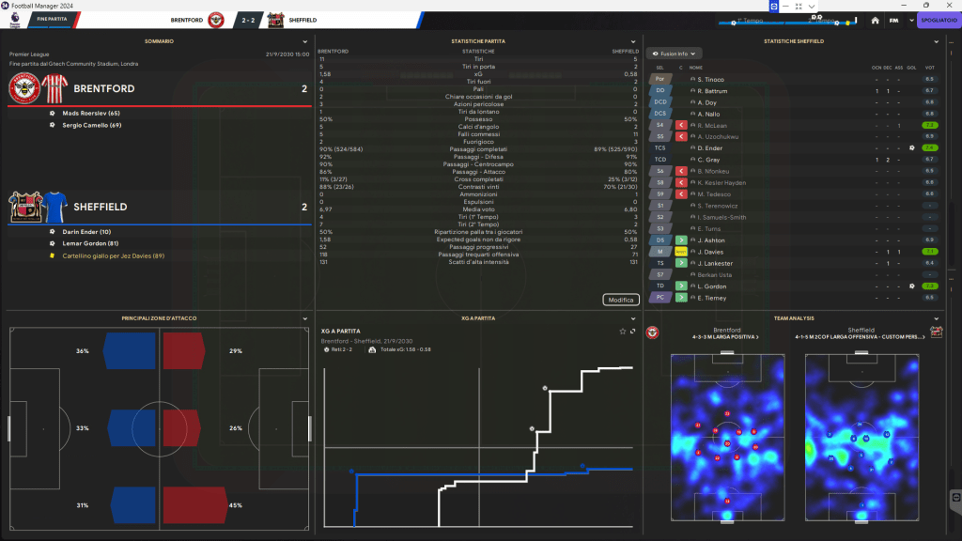The width and height of the screenshot is (962, 541).
Task: Click the Premier League logo at top left
Action: pyautogui.click(x=14, y=17)
